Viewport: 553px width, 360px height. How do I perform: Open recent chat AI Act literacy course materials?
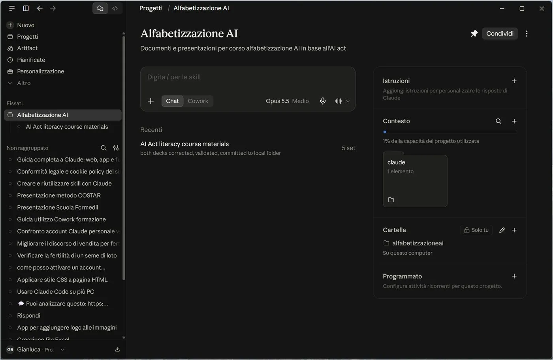click(248, 148)
